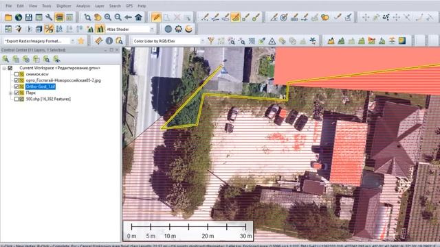The image size is (440, 247).
Task: Click the black vertex editing icon
Action: (386, 17)
